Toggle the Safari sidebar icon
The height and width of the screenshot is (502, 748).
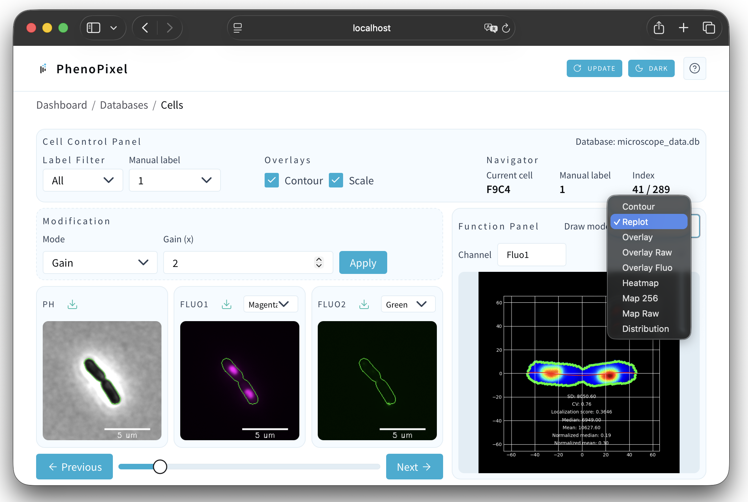93,28
